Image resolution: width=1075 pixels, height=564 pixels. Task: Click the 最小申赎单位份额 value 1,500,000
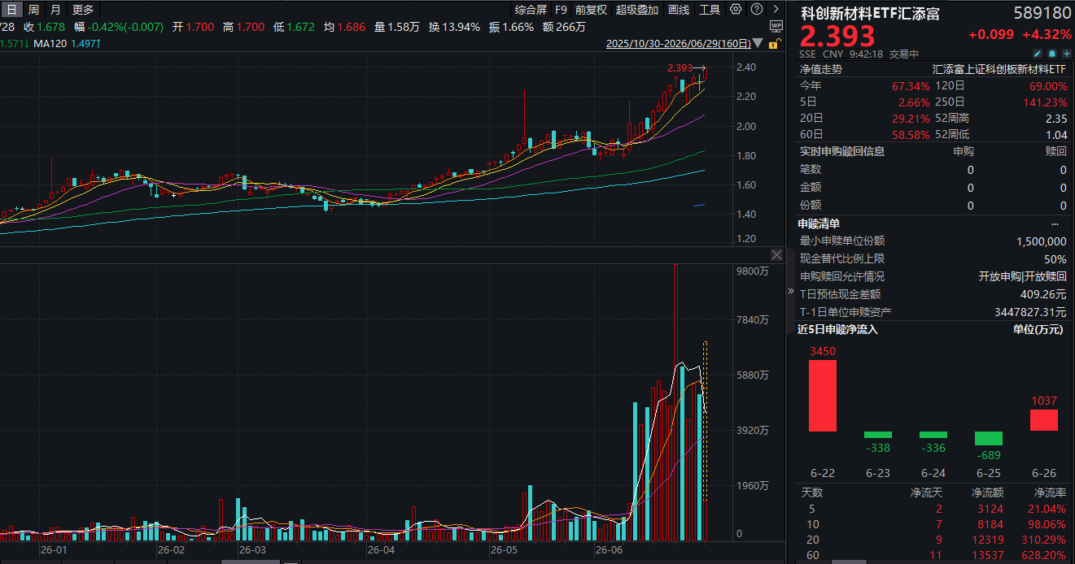pos(1042,241)
